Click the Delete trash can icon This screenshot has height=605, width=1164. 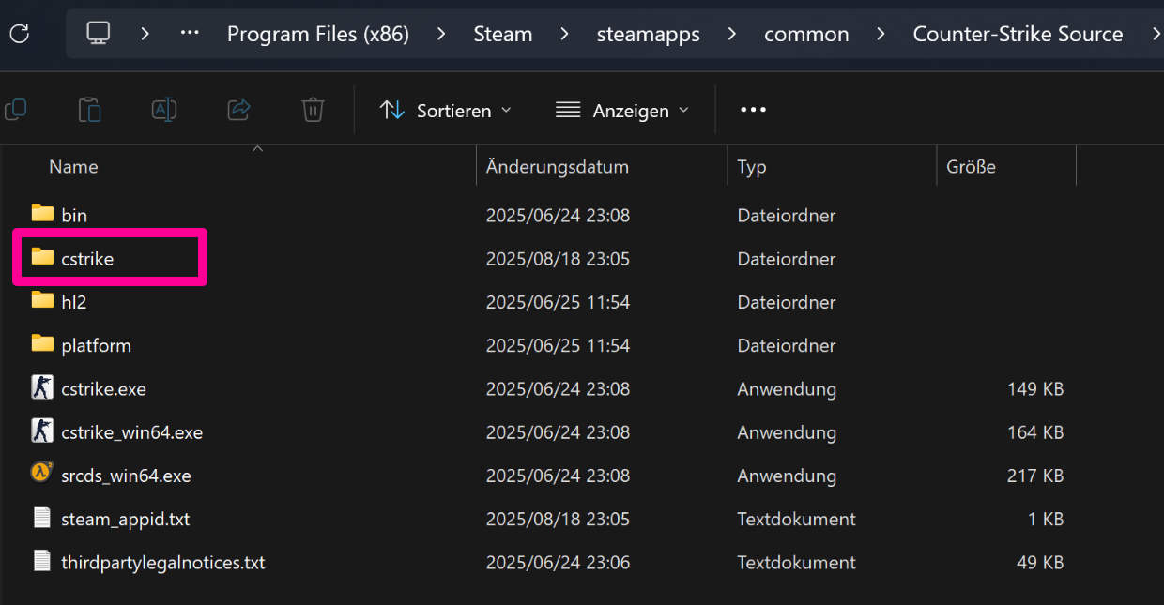313,110
